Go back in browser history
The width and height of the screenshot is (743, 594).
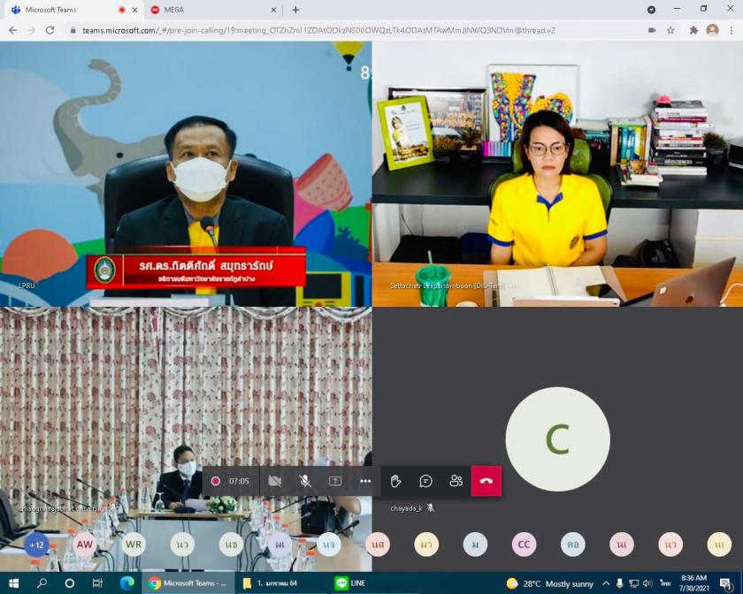click(x=12, y=30)
